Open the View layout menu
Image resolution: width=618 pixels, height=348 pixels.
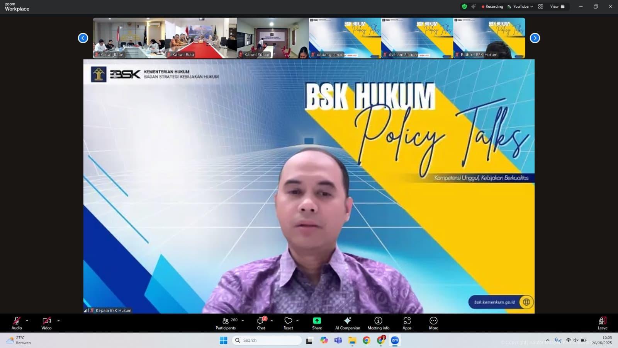[x=557, y=7]
